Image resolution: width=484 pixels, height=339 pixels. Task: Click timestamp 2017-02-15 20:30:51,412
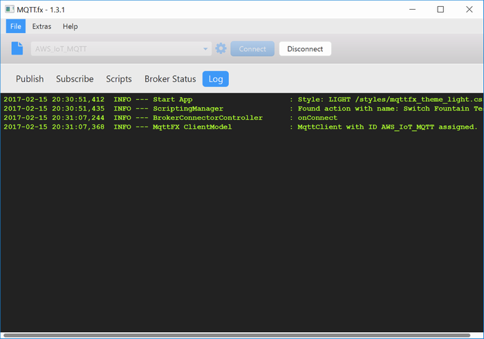[x=54, y=100]
